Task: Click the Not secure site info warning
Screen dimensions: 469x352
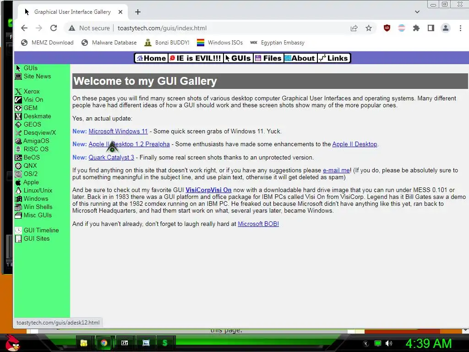Action: click(x=89, y=28)
